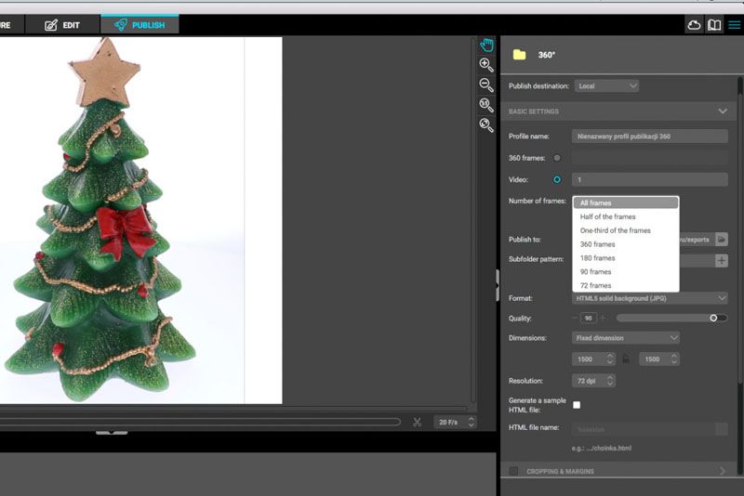Click the zoom to fit icon

pos(486,125)
